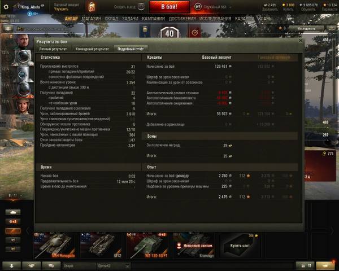Open the settings gear menu
This screenshot has width=339, height=271.
(x=6, y=7)
